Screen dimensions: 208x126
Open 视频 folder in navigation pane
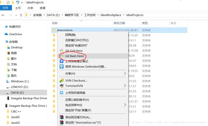coord(14,53)
